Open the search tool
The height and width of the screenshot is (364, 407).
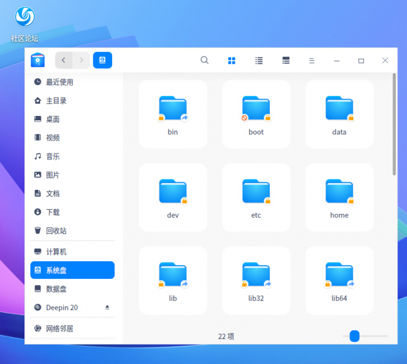(205, 60)
